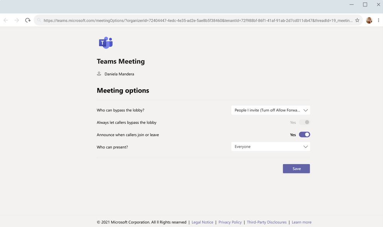383x227 pixels.
Task: Click the Microsoft Teams logo
Action: (x=105, y=43)
